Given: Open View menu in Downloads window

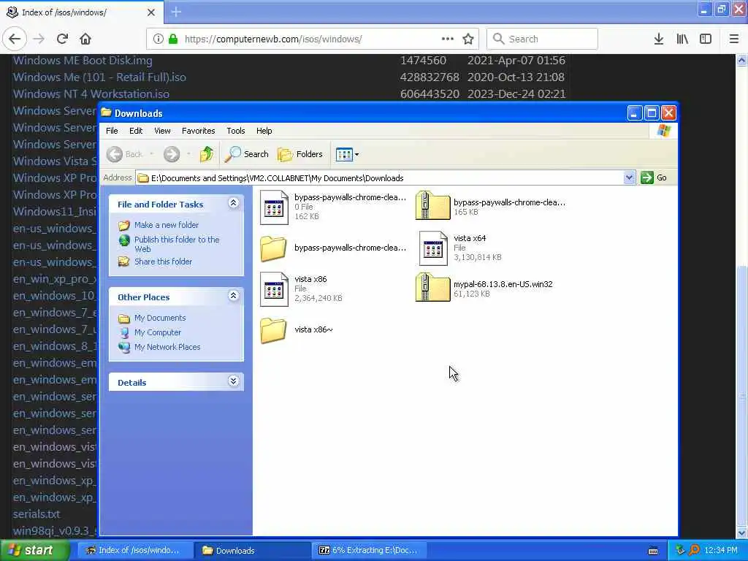Looking at the screenshot, I should [162, 131].
